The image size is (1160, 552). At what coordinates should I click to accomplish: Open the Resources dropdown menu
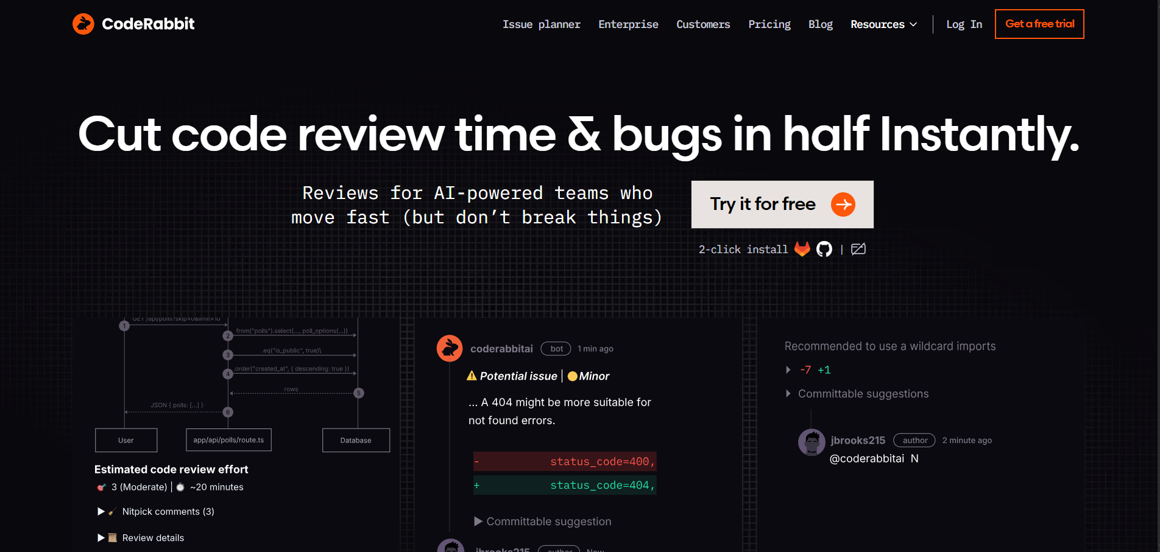[883, 24]
